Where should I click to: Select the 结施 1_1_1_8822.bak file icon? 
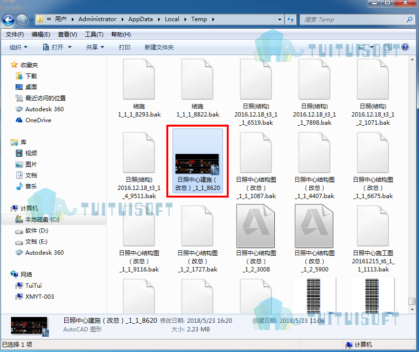click(x=197, y=79)
